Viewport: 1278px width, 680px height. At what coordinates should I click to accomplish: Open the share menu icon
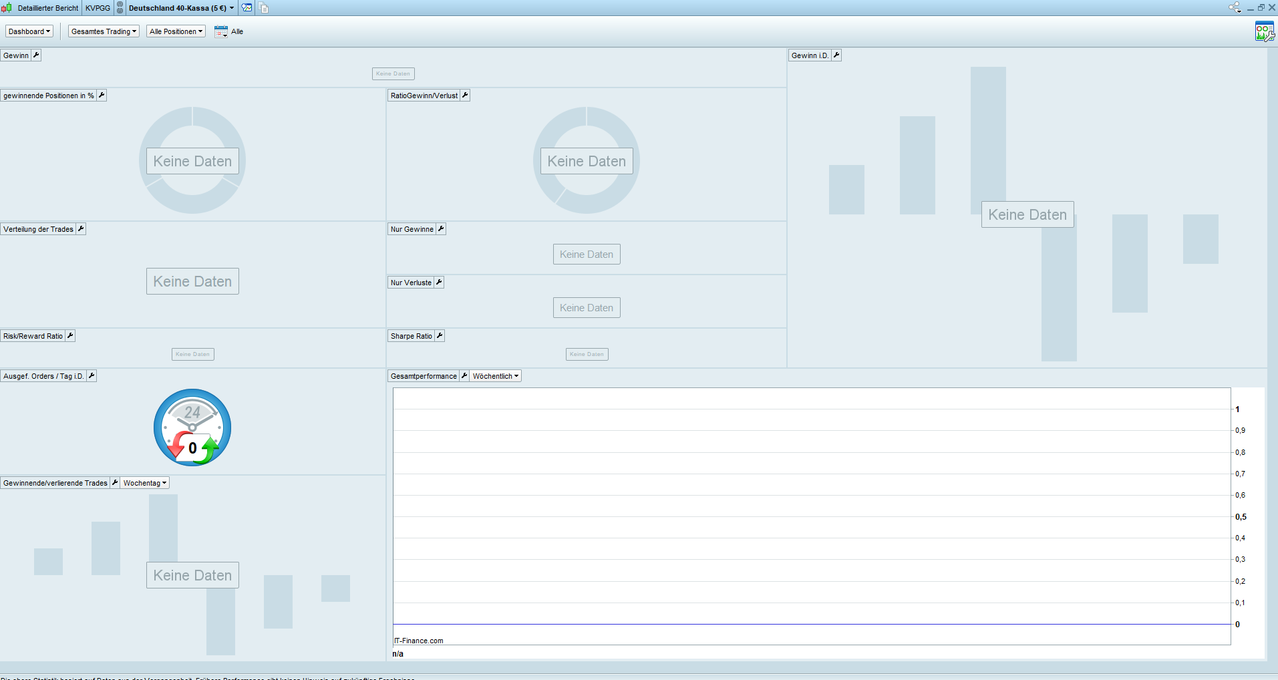click(1235, 8)
